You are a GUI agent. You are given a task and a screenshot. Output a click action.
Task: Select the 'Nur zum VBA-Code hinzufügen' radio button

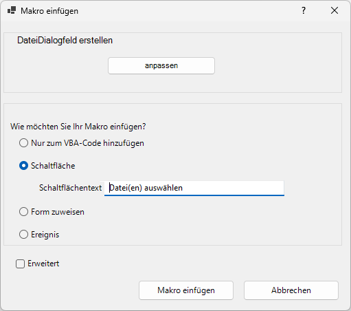tap(23, 143)
